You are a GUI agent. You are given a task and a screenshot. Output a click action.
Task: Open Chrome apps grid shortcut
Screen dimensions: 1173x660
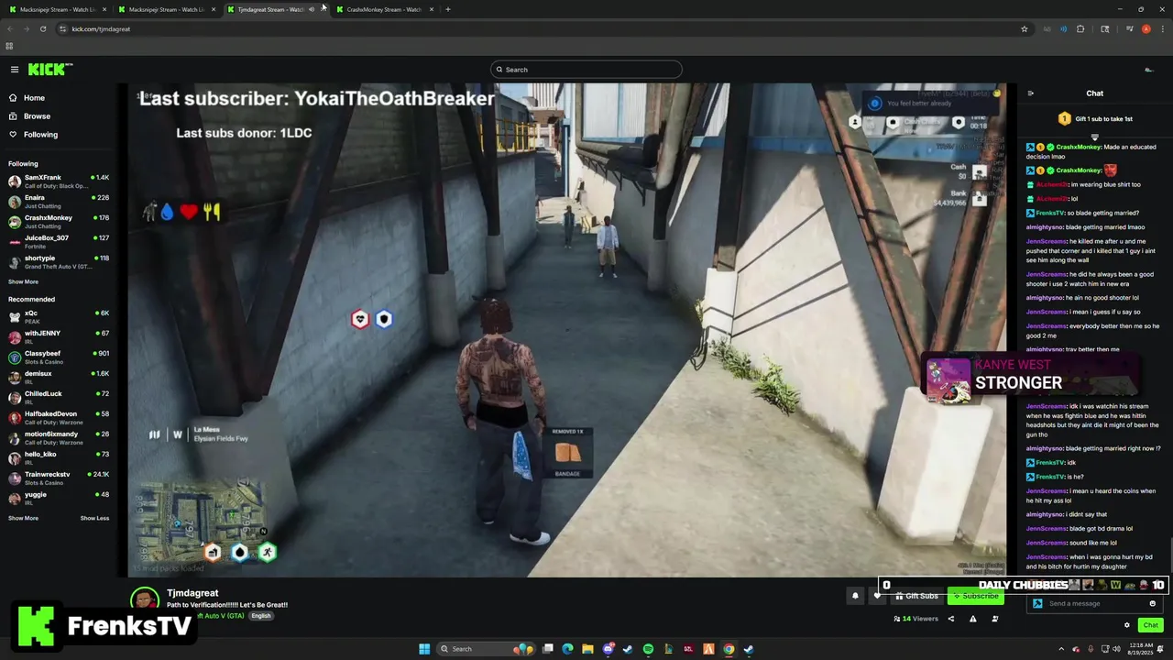pyautogui.click(x=9, y=46)
